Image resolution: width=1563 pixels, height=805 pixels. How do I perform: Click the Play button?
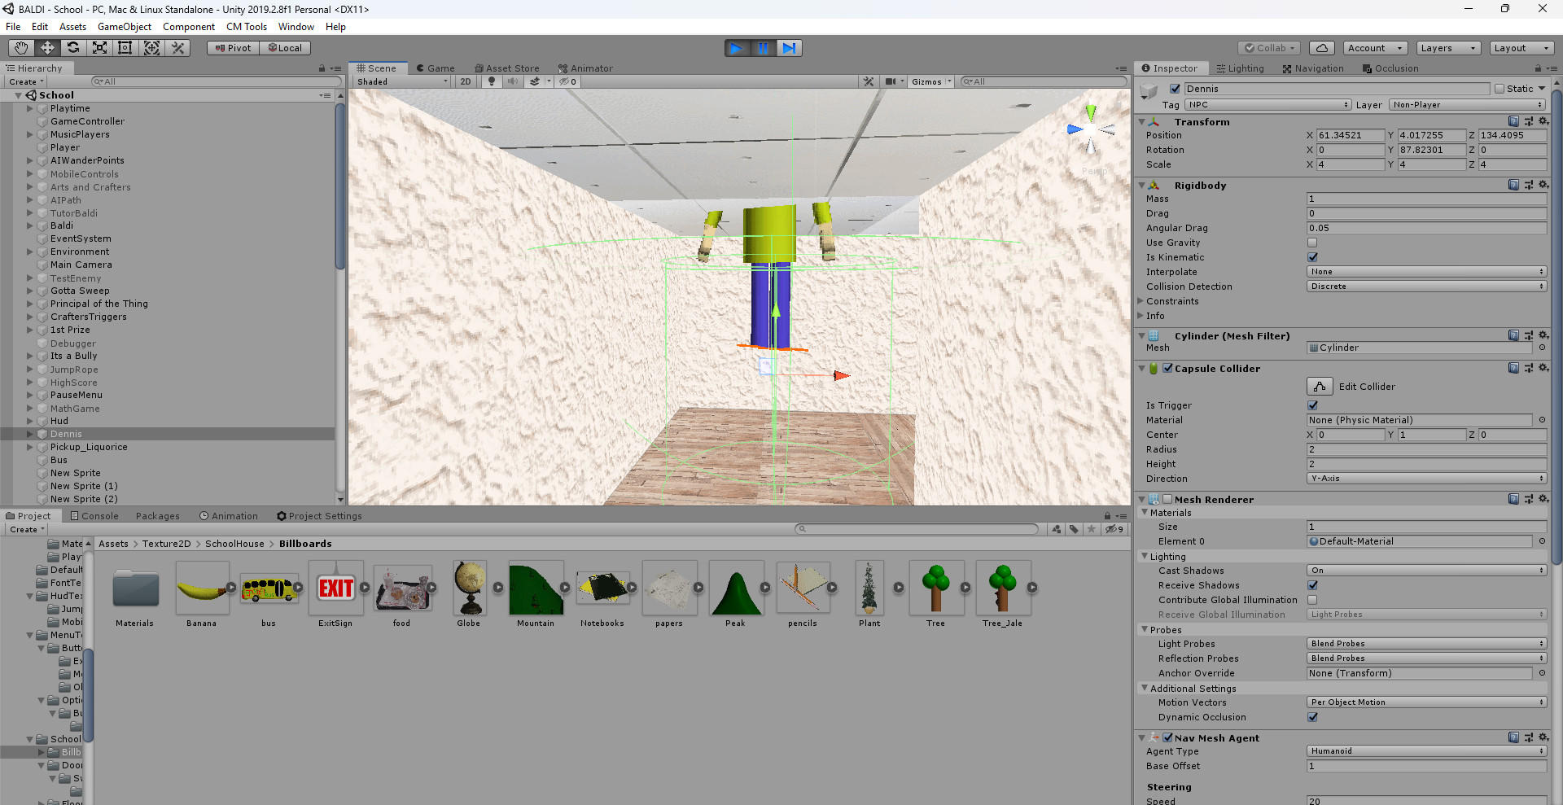pyautogui.click(x=736, y=48)
